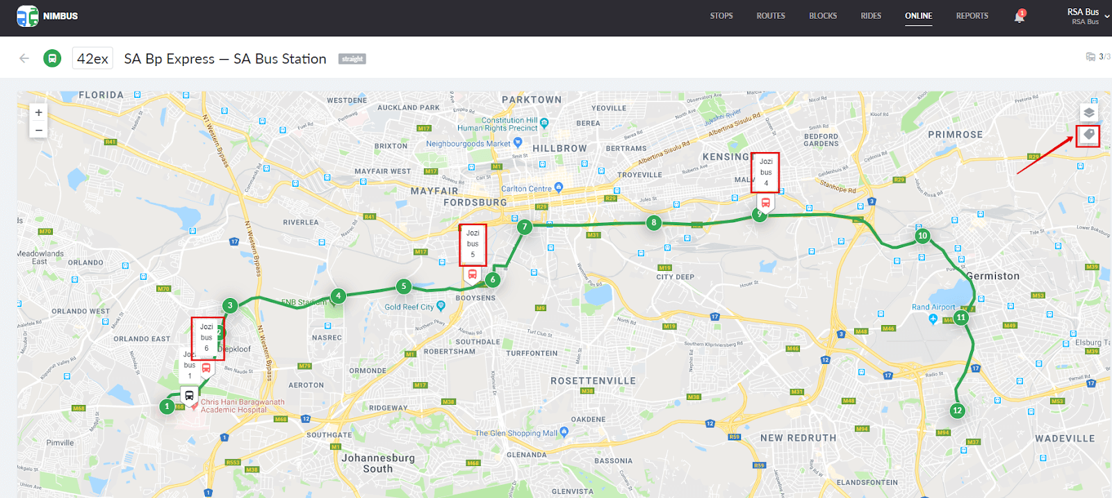Select stop marker 8 on the route
Screen dimensions: 1112x498
[653, 223]
